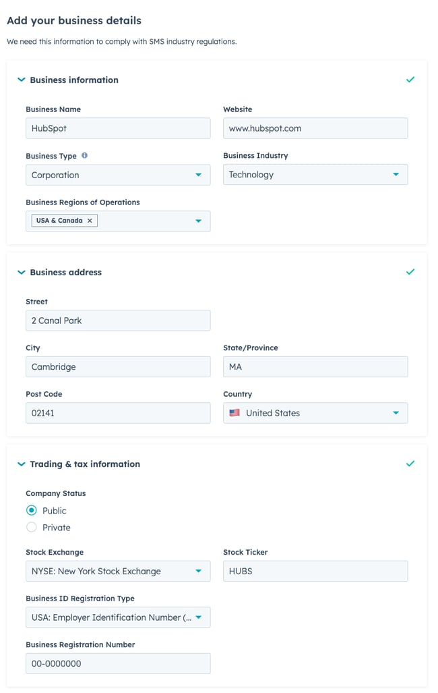This screenshot has height=693, width=438.
Task: Click the Post Code field
Action: 118,413
